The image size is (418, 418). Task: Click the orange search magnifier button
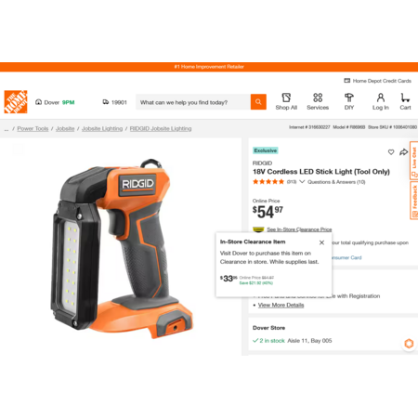pos(258,102)
